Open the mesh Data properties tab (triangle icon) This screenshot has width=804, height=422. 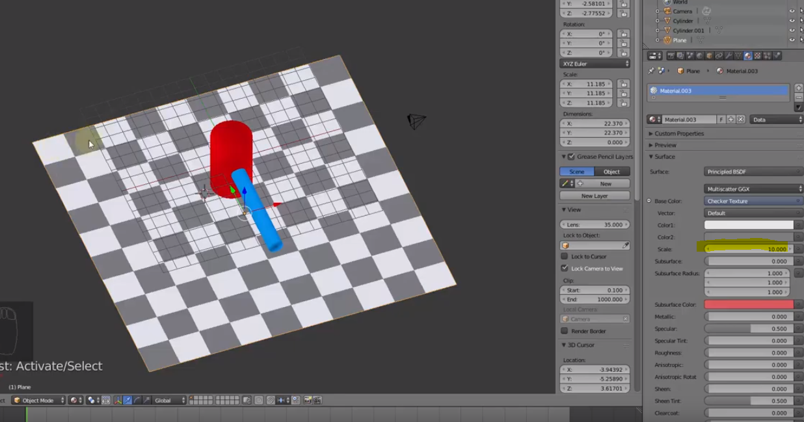(x=738, y=56)
